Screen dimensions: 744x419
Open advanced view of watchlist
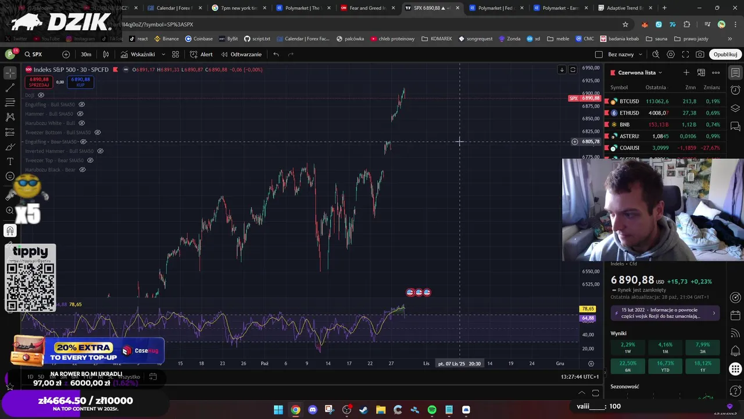701,73
